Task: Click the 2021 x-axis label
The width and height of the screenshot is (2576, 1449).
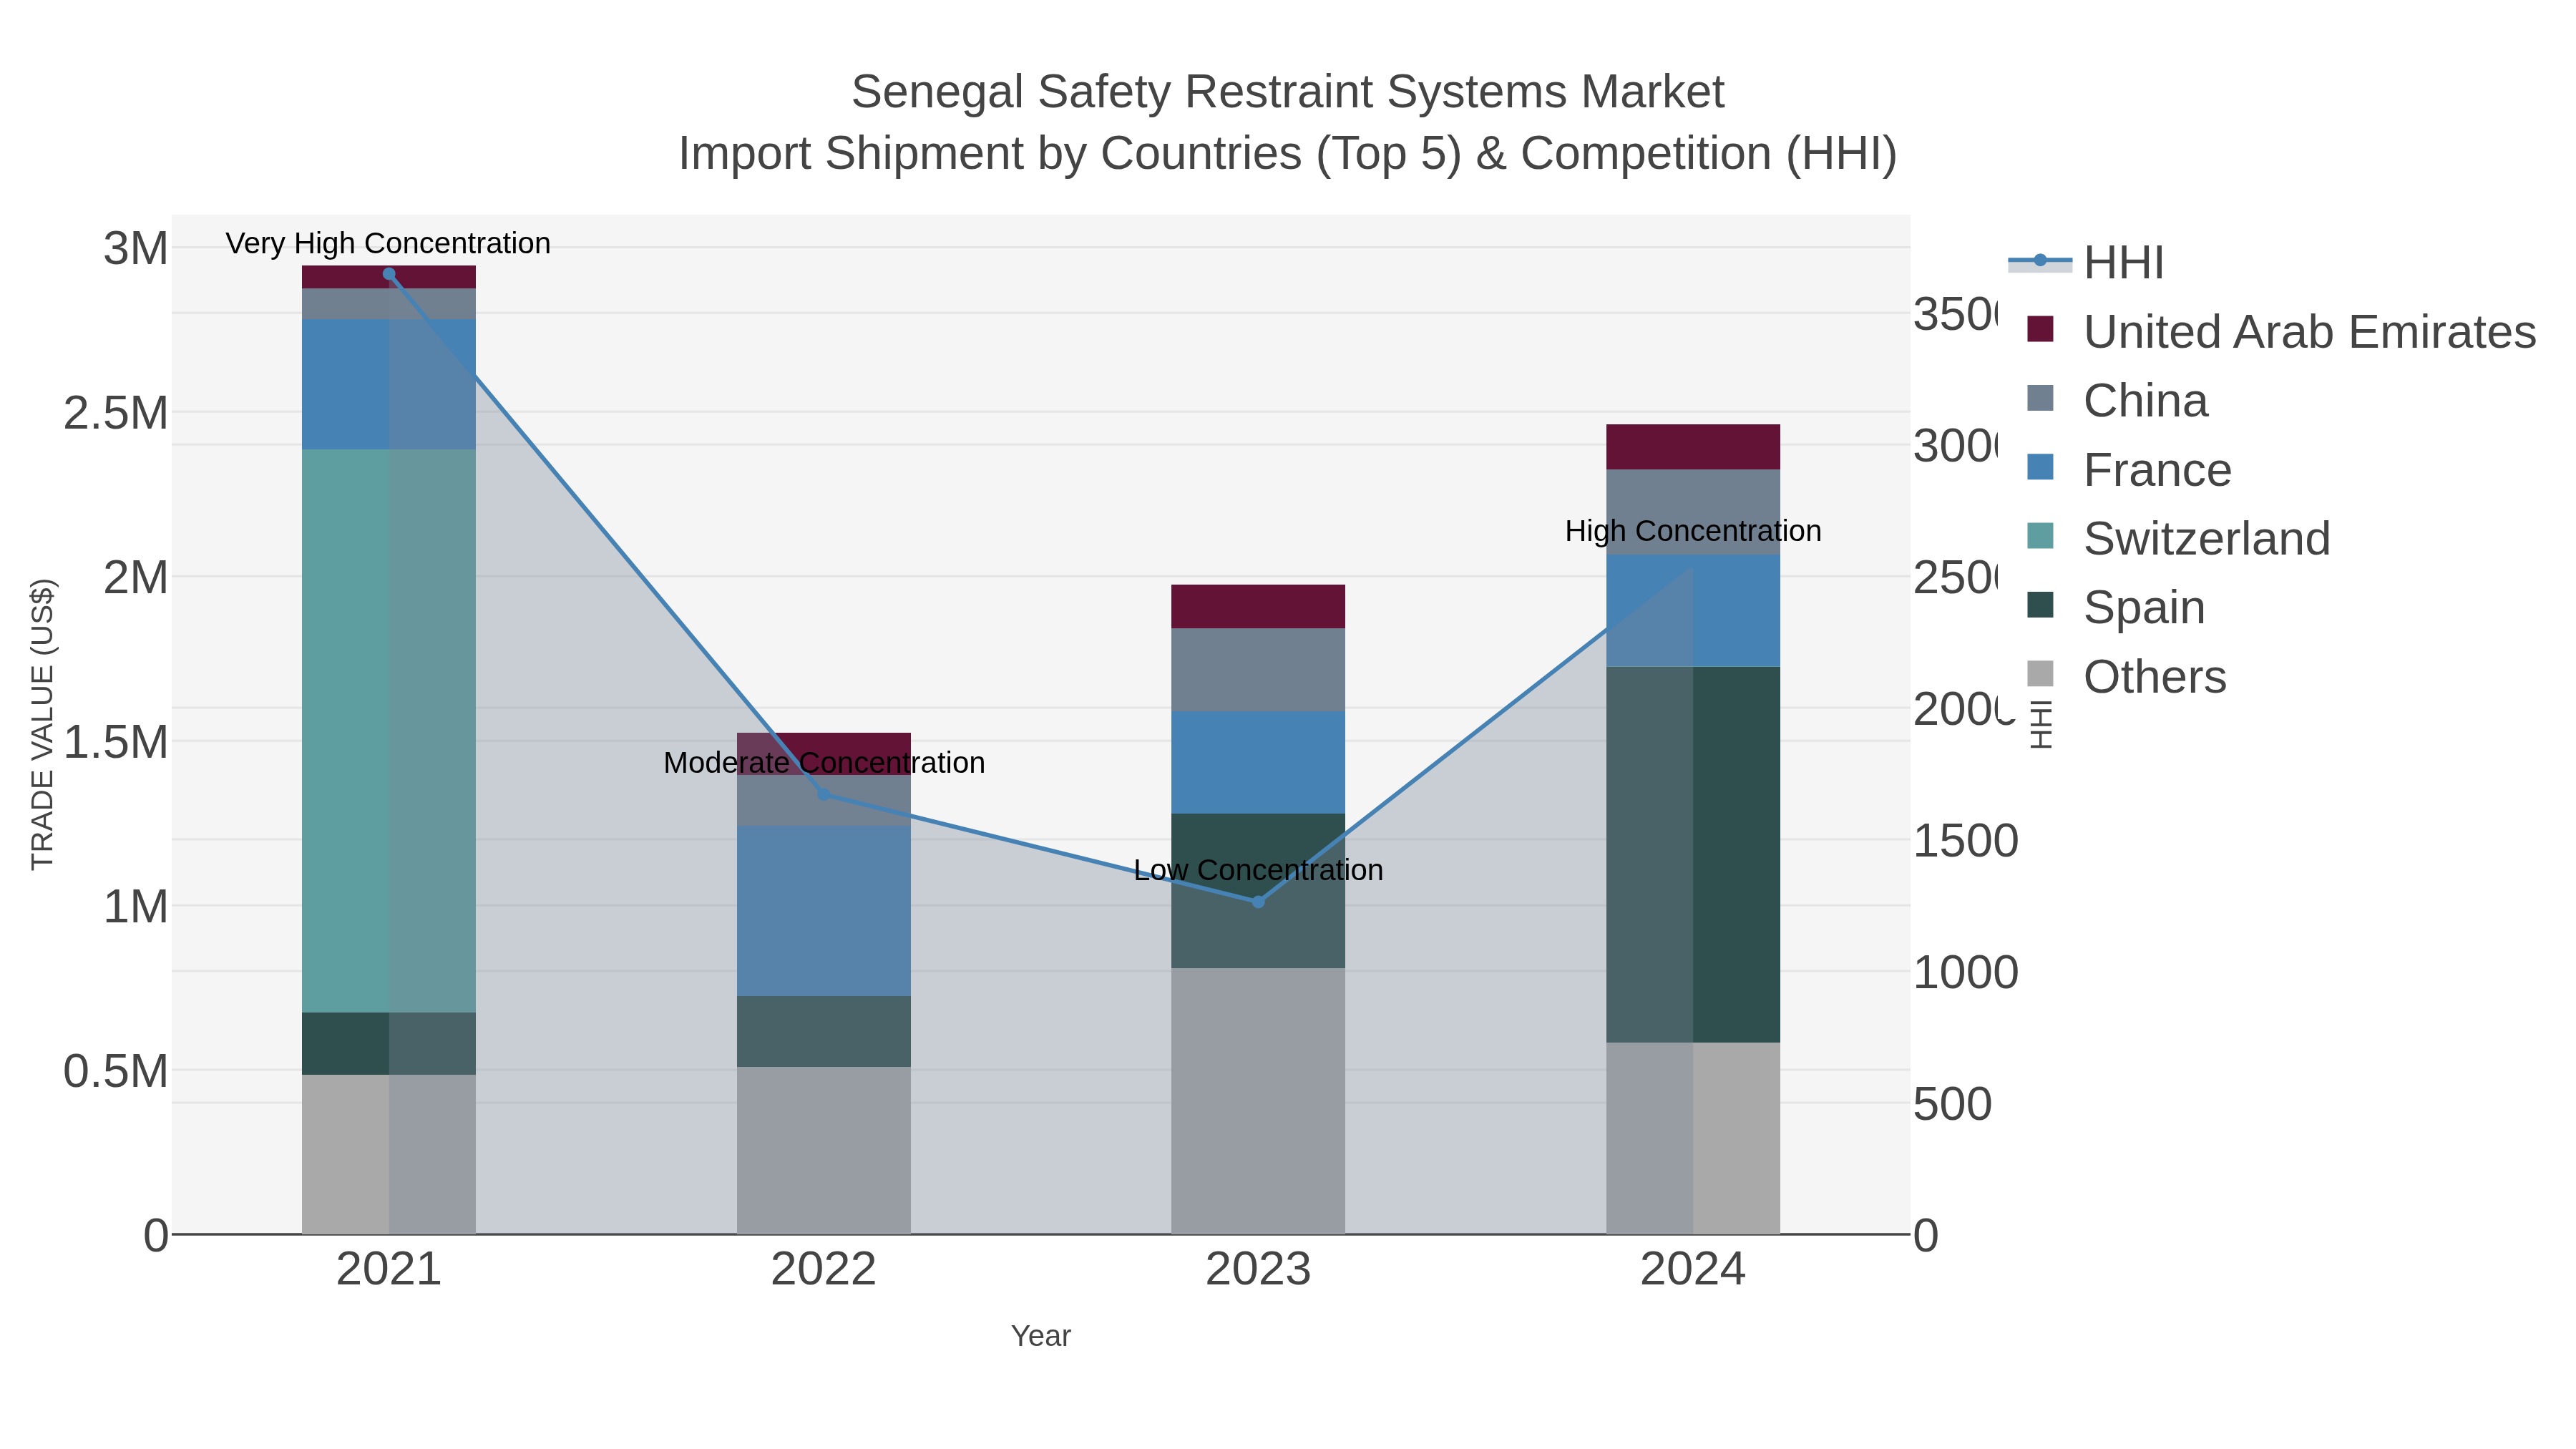Action: coord(389,1270)
